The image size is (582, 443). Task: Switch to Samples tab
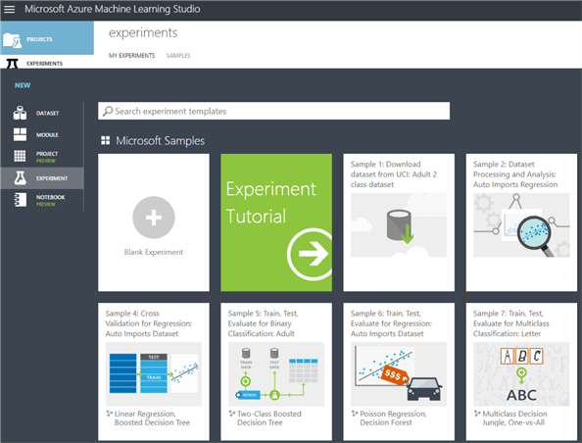tap(178, 55)
